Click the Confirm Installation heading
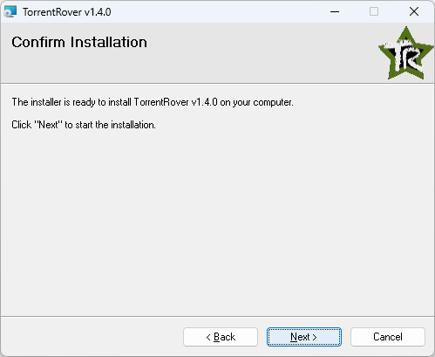Viewport: 435px width, 357px height. point(79,43)
